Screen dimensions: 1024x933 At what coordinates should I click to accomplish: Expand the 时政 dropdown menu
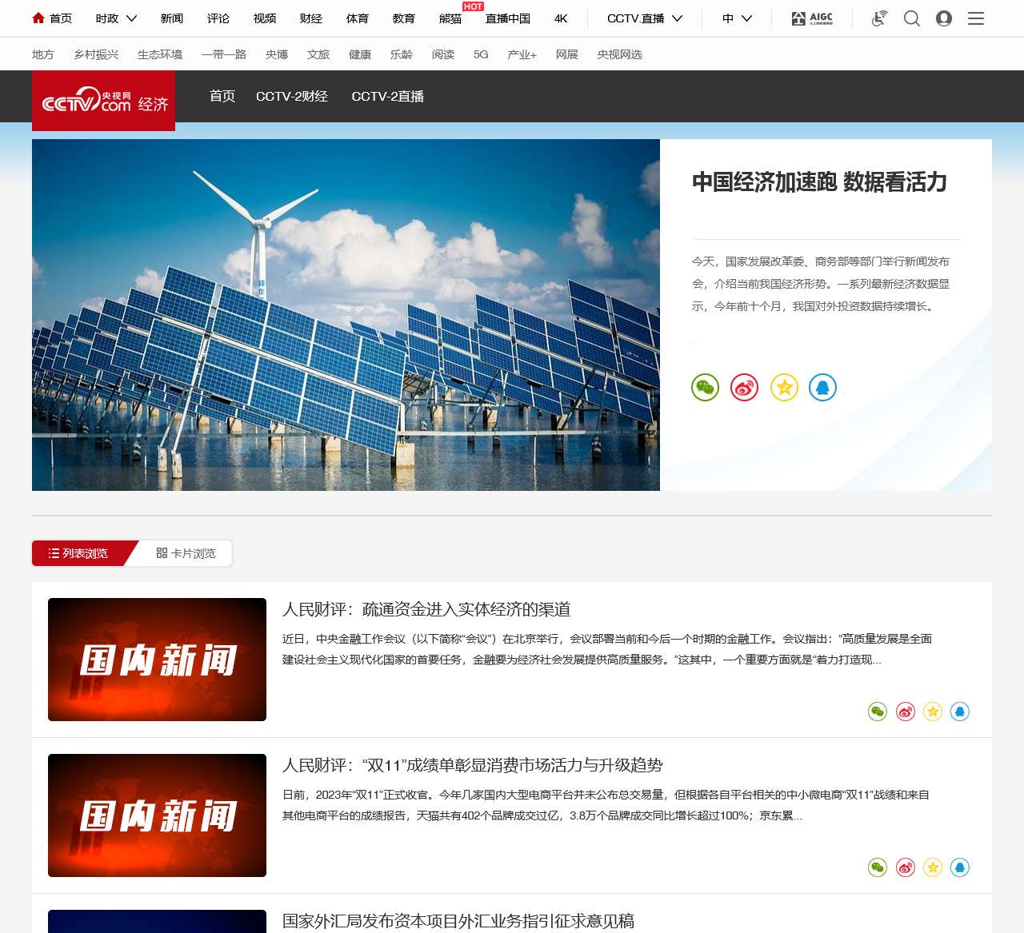[x=114, y=18]
